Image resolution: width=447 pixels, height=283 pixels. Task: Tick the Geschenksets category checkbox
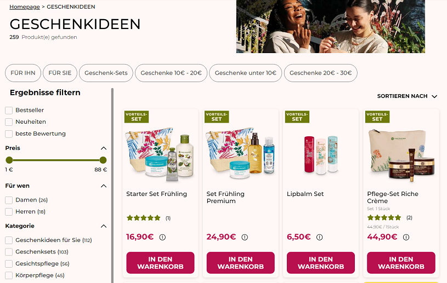[9, 252]
